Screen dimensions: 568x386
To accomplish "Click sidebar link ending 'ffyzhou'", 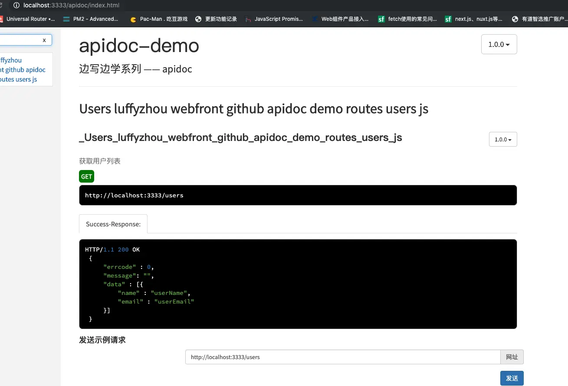I will coord(11,60).
